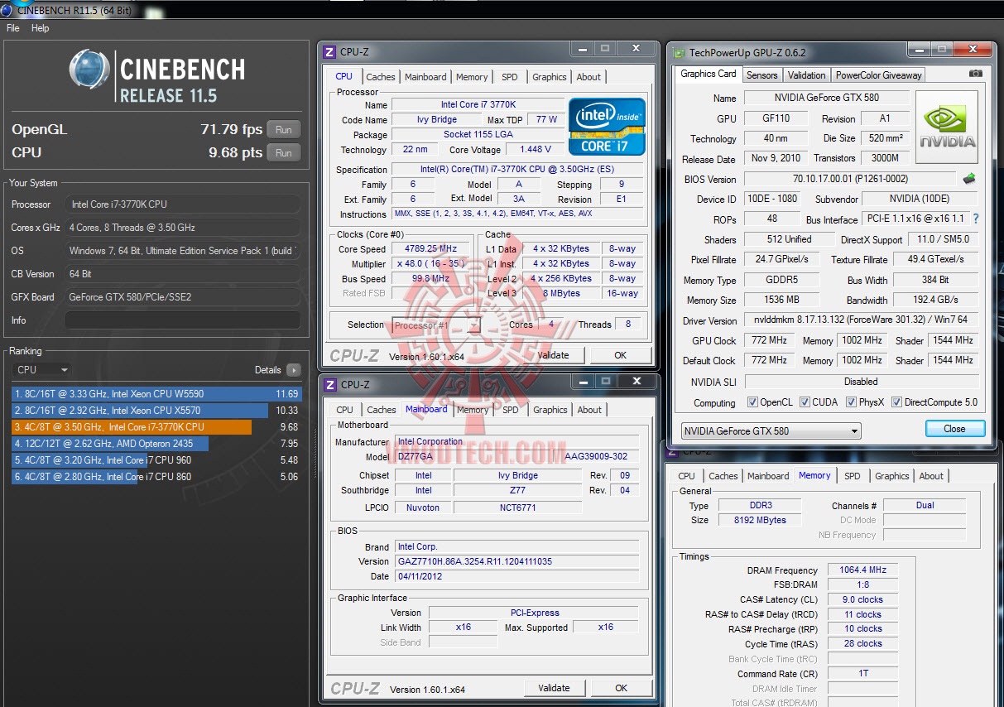The width and height of the screenshot is (1004, 707).
Task: Select the Xeon CPU W5590 ranking row
Action: [156, 394]
